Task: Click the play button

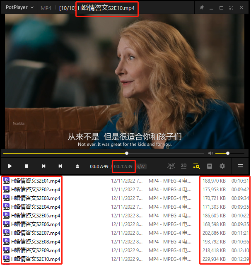Action: point(10,166)
